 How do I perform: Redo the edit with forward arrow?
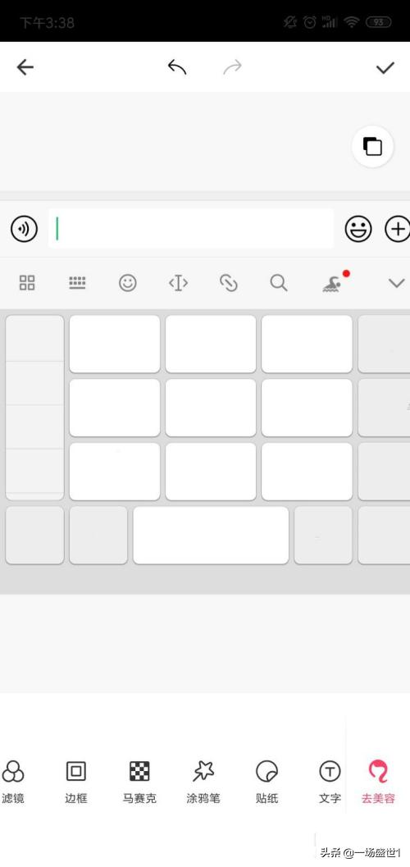point(233,67)
